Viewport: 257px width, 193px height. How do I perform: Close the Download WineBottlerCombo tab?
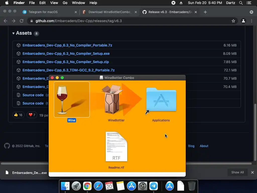click(x=136, y=12)
